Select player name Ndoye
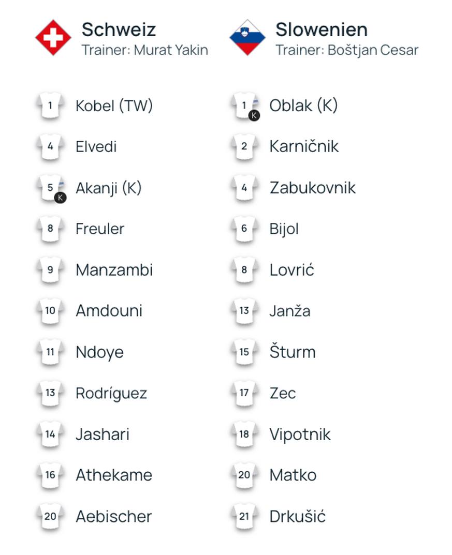This screenshot has width=452, height=555. 99,352
